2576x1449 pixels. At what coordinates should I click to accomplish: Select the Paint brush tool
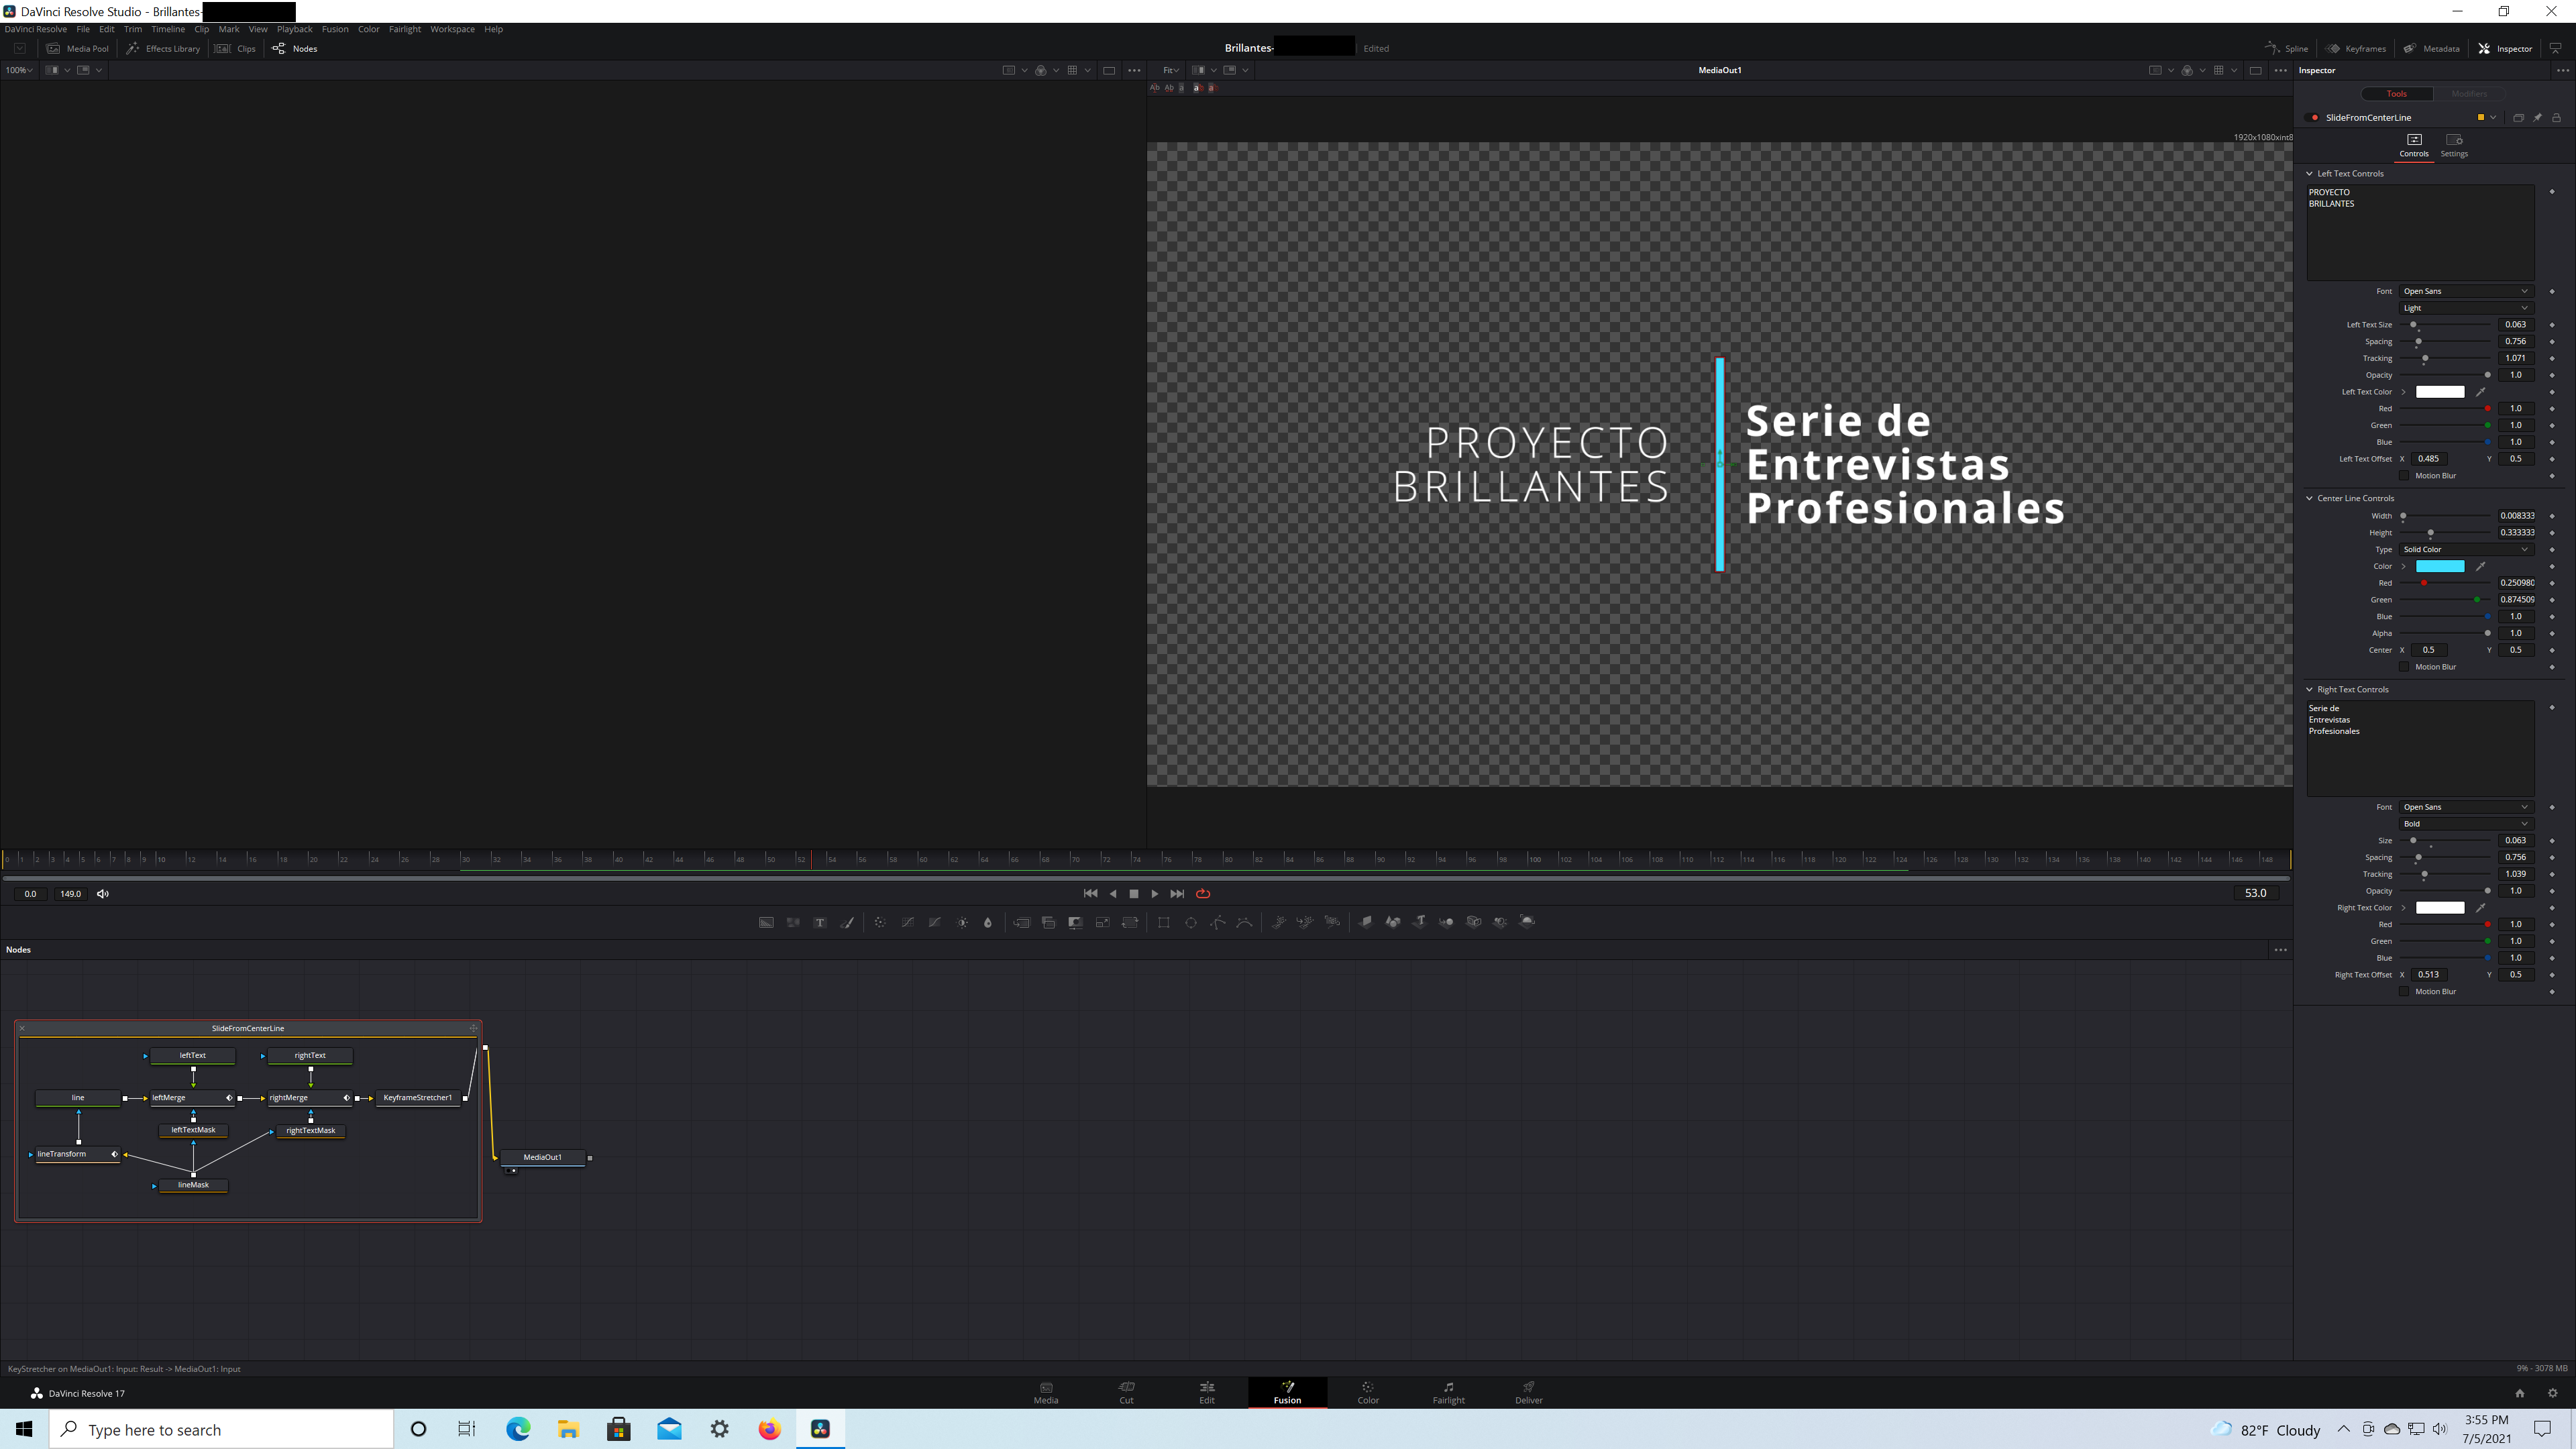[x=847, y=922]
